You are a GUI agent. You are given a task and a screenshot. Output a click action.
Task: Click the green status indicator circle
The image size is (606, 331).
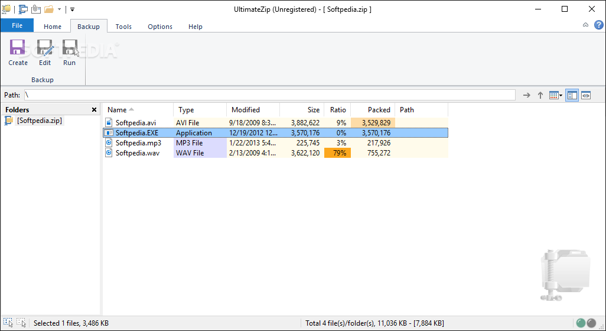pyautogui.click(x=581, y=323)
